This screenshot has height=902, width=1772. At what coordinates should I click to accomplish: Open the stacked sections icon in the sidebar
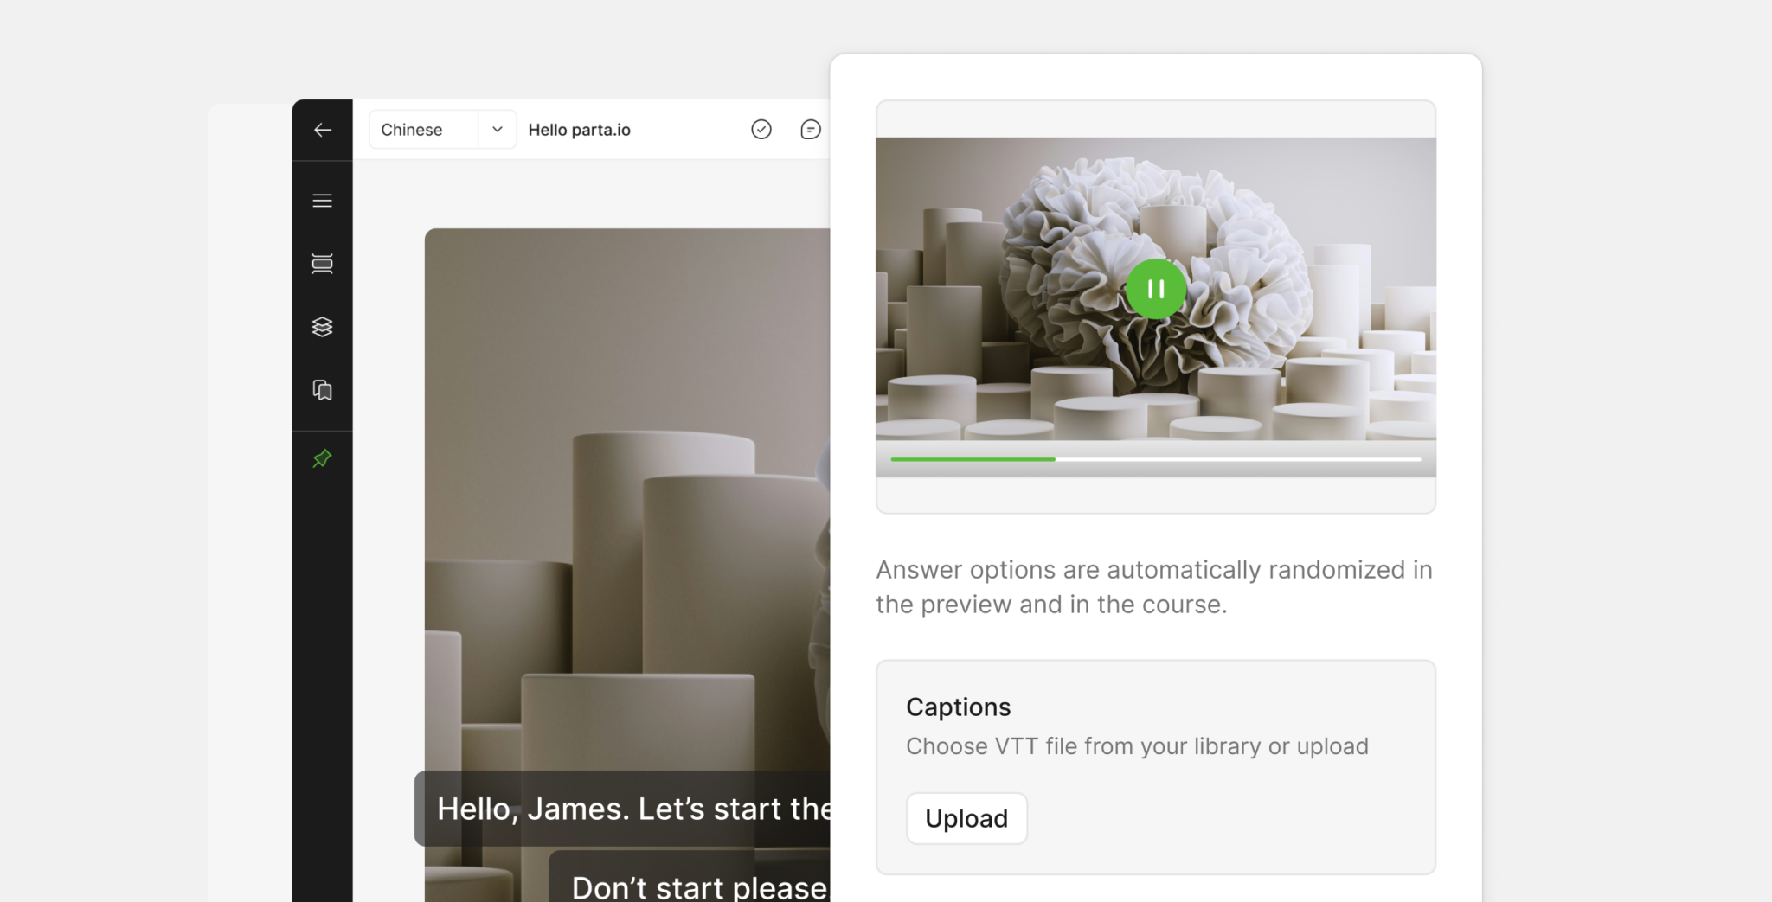[x=322, y=264]
